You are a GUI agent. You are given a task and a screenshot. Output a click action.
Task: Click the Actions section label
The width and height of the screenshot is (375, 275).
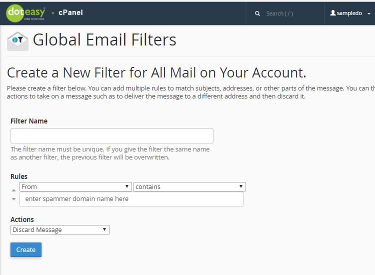tap(22, 219)
